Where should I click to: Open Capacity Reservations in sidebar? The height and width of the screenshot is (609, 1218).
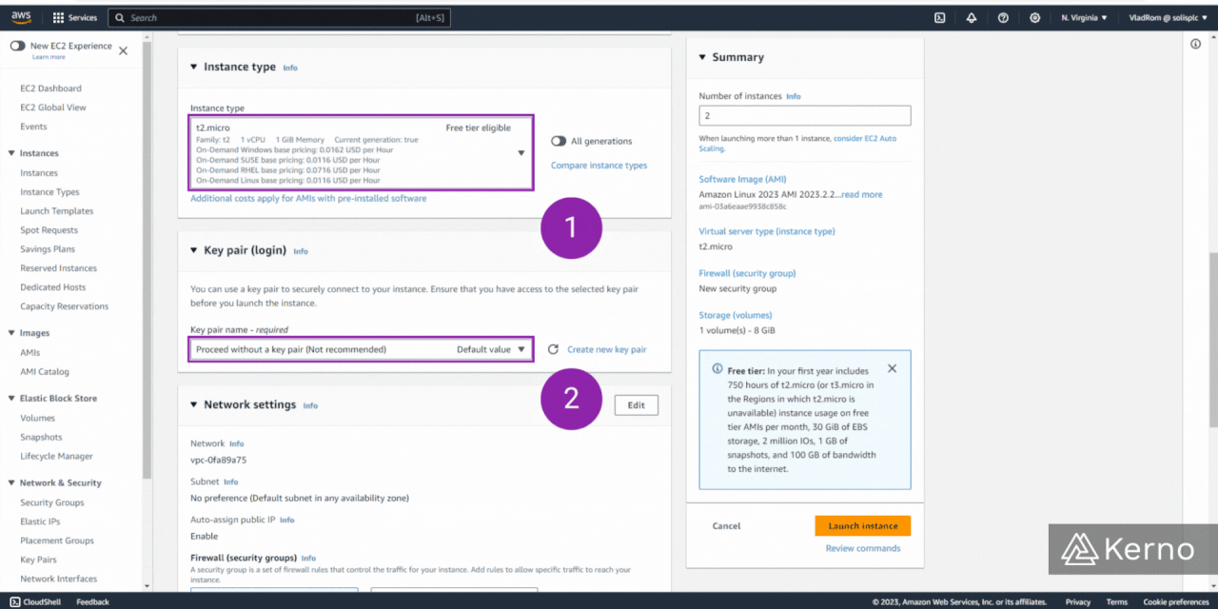point(64,306)
